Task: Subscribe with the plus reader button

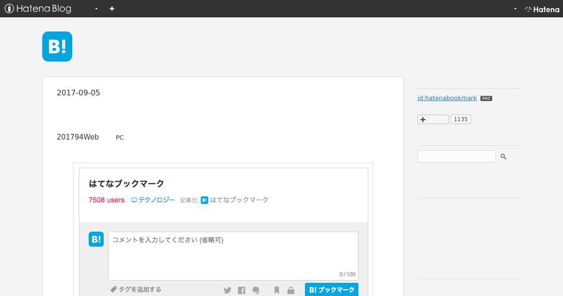Action: 433,119
